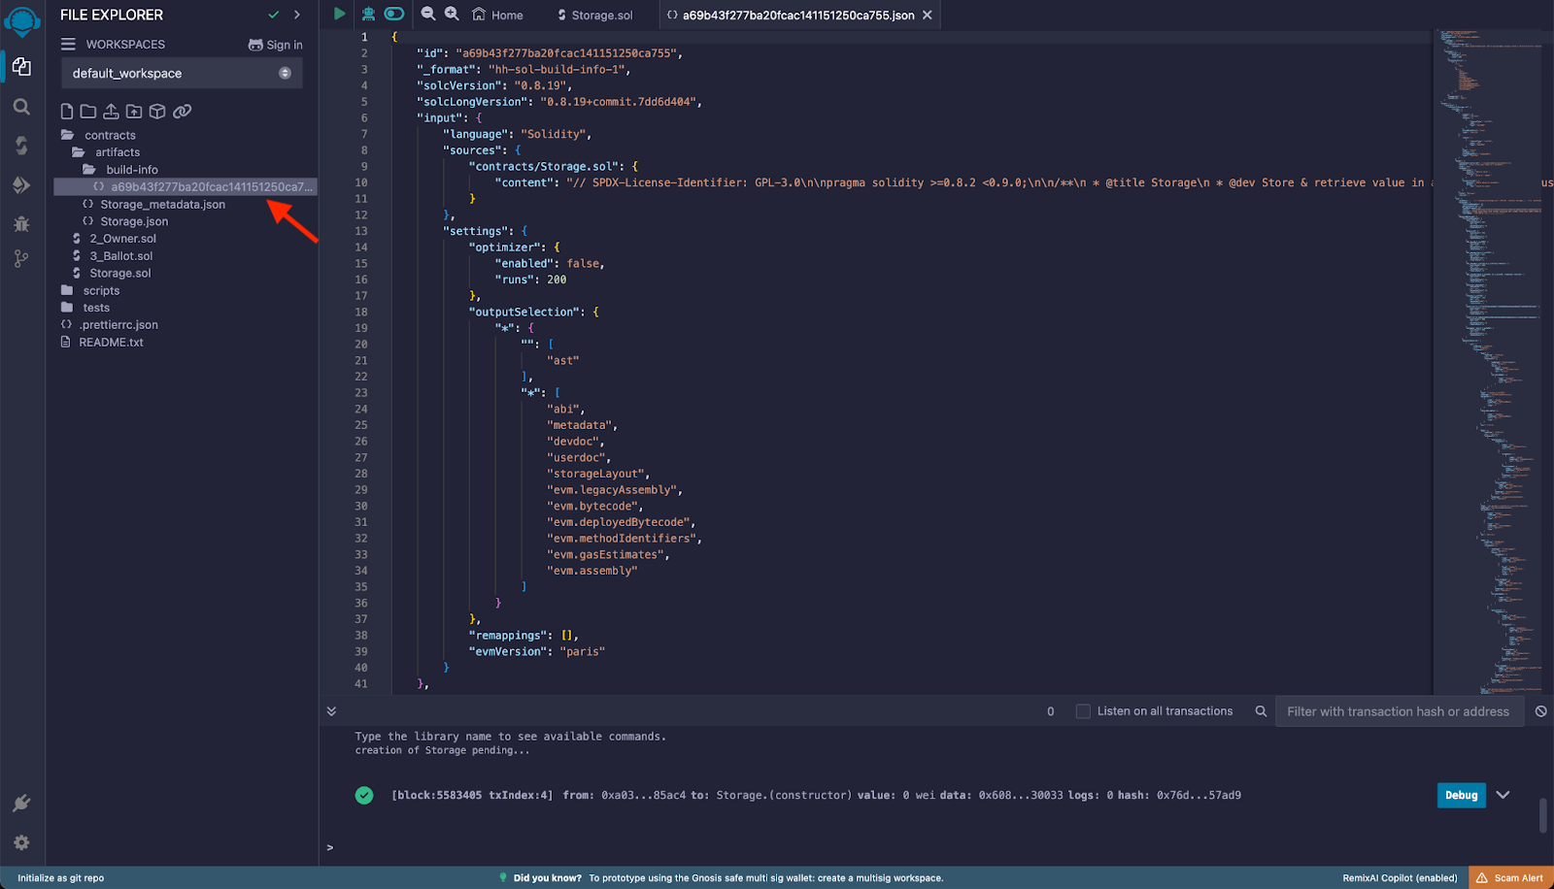The height and width of the screenshot is (889, 1554).
Task: Open the Solidity compiler plugin in sidebar
Action: click(x=21, y=146)
